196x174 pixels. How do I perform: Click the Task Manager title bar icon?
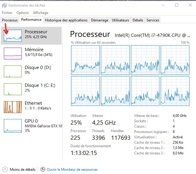click(x=4, y=5)
